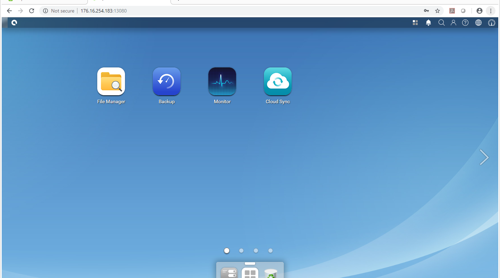
Task: Open the control panel toggles icon in dock
Action: [229, 273]
